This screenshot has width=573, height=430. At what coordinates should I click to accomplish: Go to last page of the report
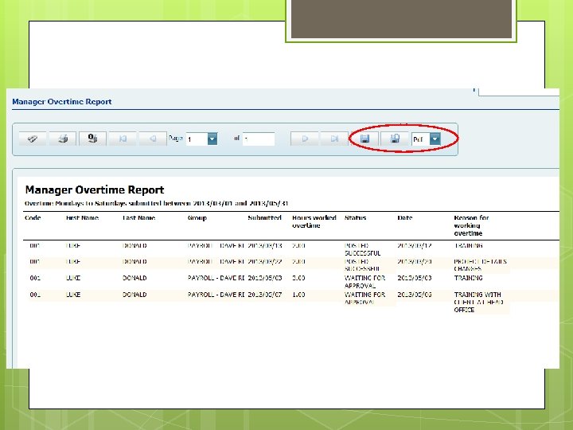[334, 139]
